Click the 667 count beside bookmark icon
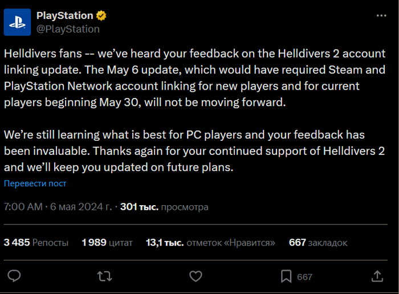 click(305, 277)
